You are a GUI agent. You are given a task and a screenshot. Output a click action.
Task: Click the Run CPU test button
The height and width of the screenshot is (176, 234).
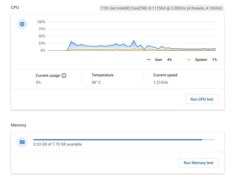[x=202, y=99]
